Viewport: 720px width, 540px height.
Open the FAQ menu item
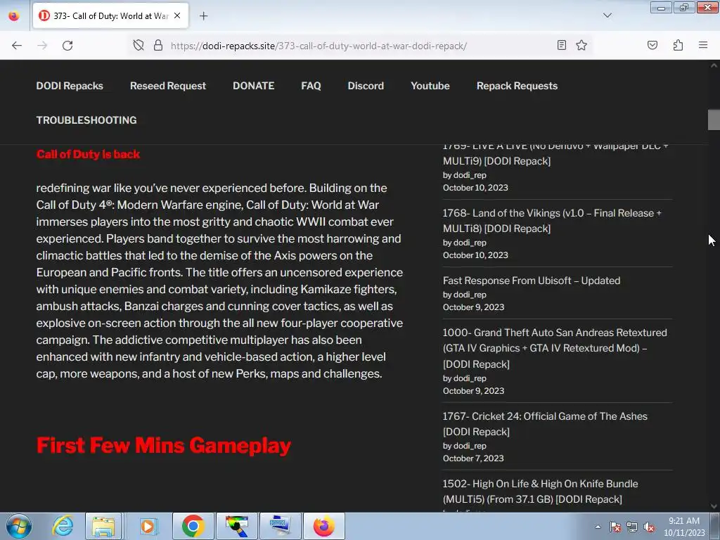pyautogui.click(x=311, y=86)
